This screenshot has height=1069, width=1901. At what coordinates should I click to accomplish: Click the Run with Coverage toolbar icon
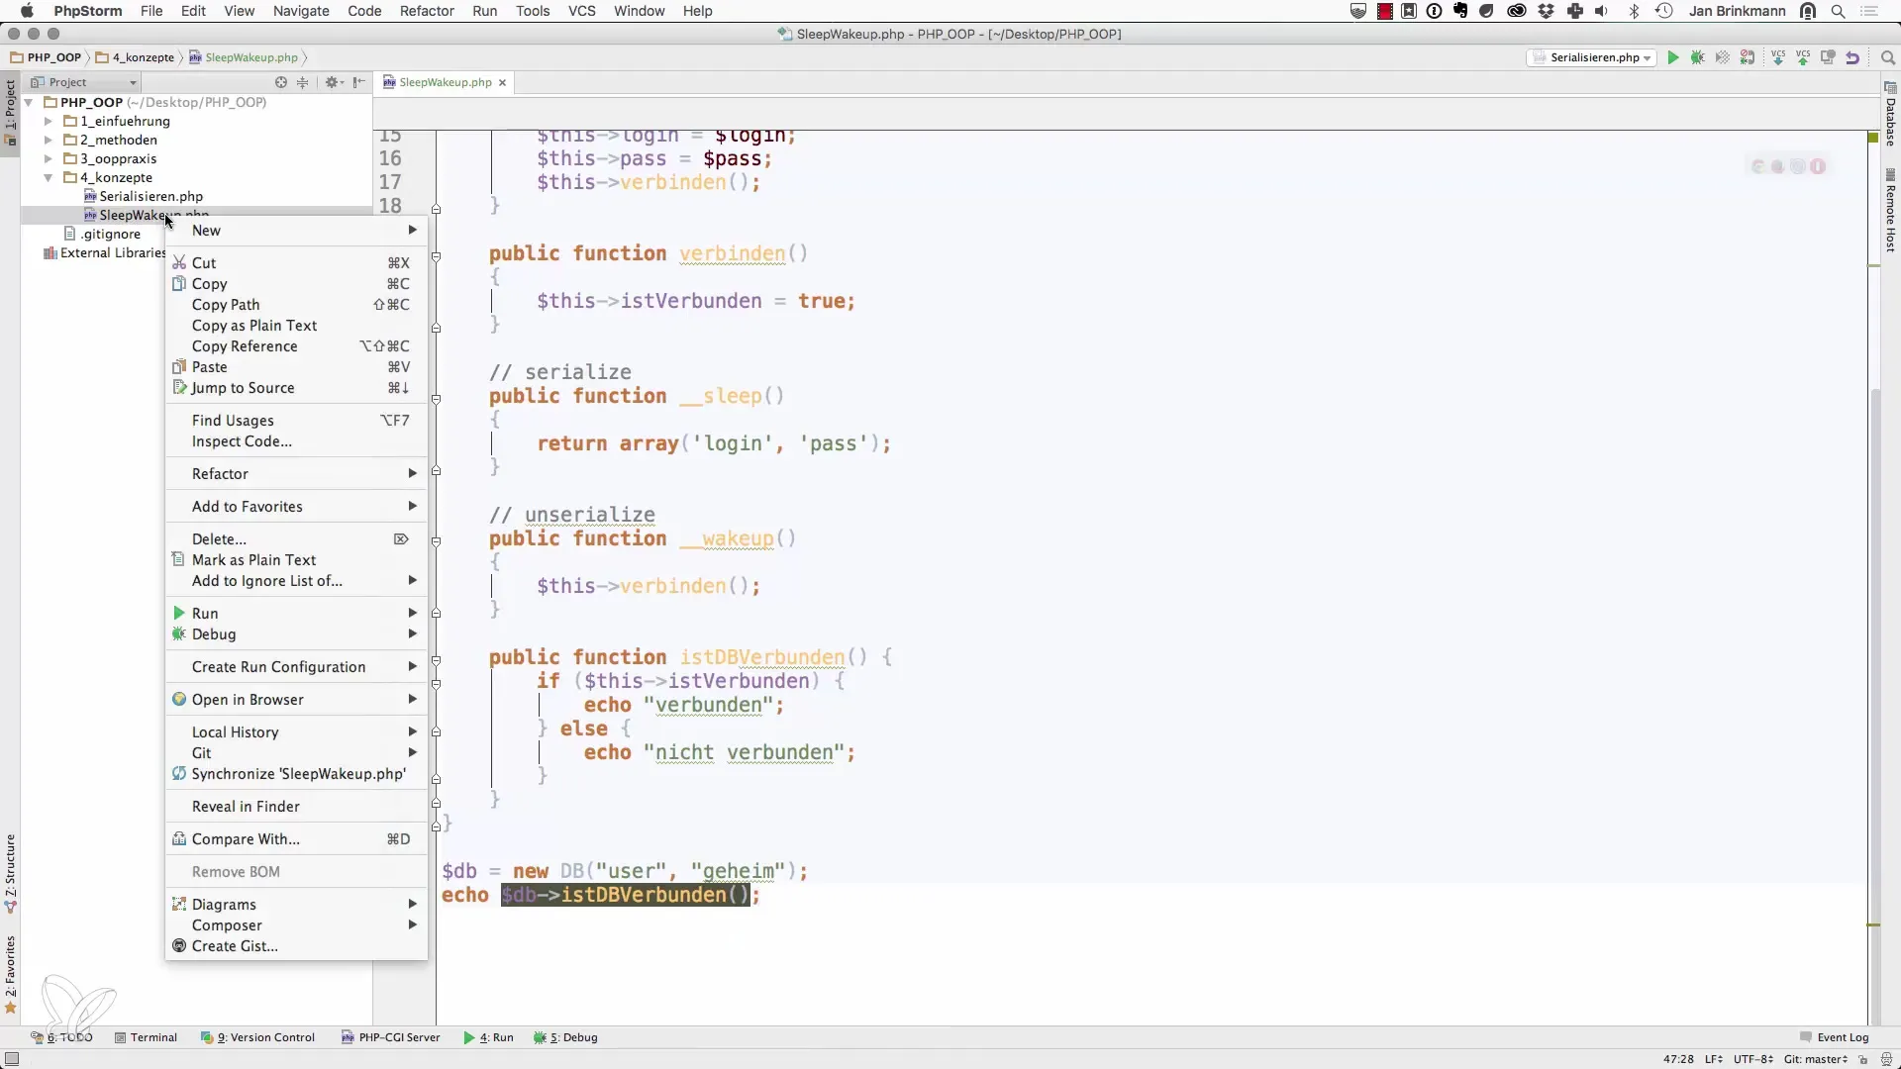[x=1723, y=57]
